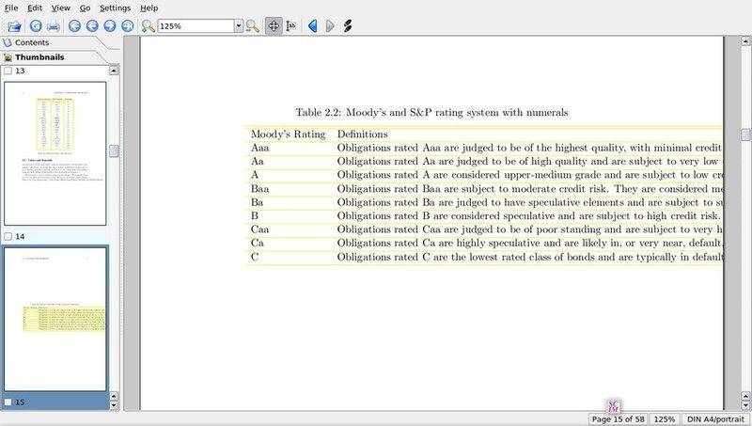Screen dimensions: 752x426
Task: Open the Settings menu
Action: pyautogui.click(x=115, y=8)
